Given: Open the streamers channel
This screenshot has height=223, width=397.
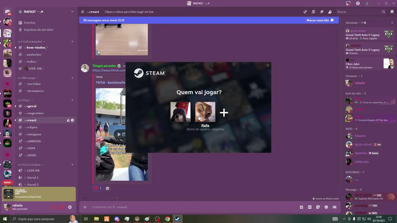Looking at the screenshot, I should coord(46,91).
